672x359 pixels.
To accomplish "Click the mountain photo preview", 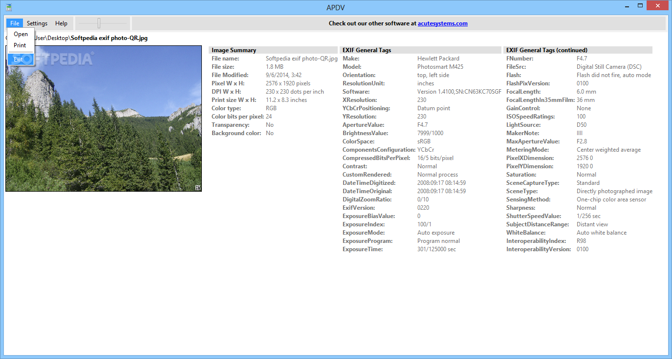I will pyautogui.click(x=104, y=119).
